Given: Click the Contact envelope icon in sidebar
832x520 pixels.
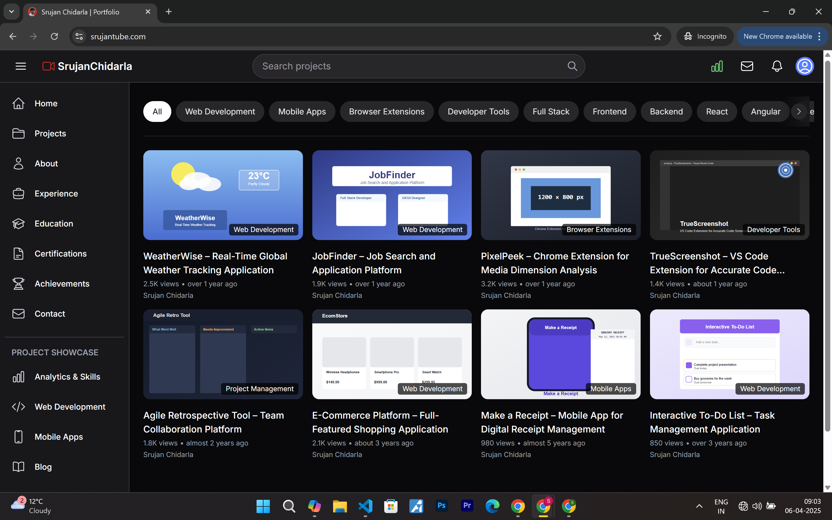Looking at the screenshot, I should tap(18, 314).
